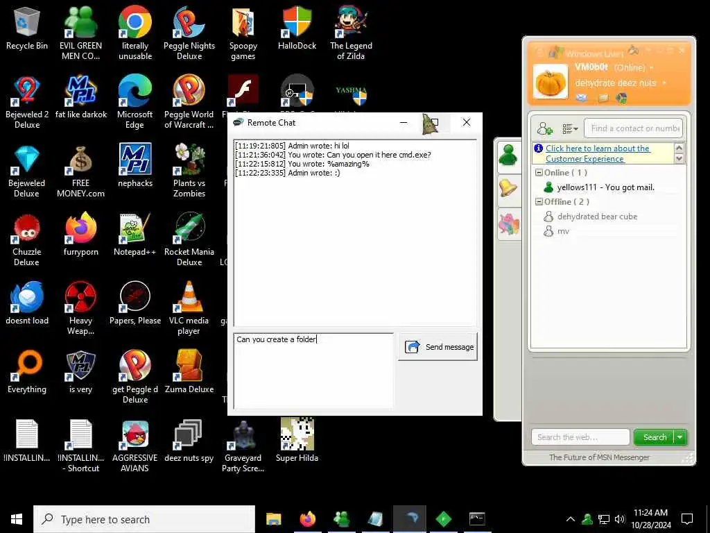
Task: Click the Type here to search box
Action: 144,519
